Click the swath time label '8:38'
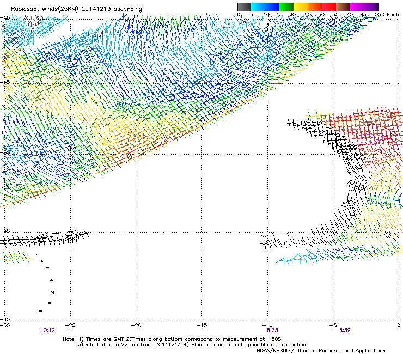 tap(272, 331)
